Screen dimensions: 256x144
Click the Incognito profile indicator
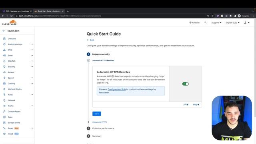pos(244,16)
